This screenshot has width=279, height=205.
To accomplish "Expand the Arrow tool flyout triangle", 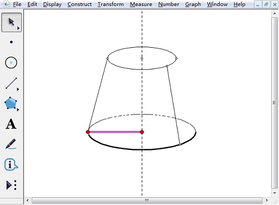I will 18,28.
